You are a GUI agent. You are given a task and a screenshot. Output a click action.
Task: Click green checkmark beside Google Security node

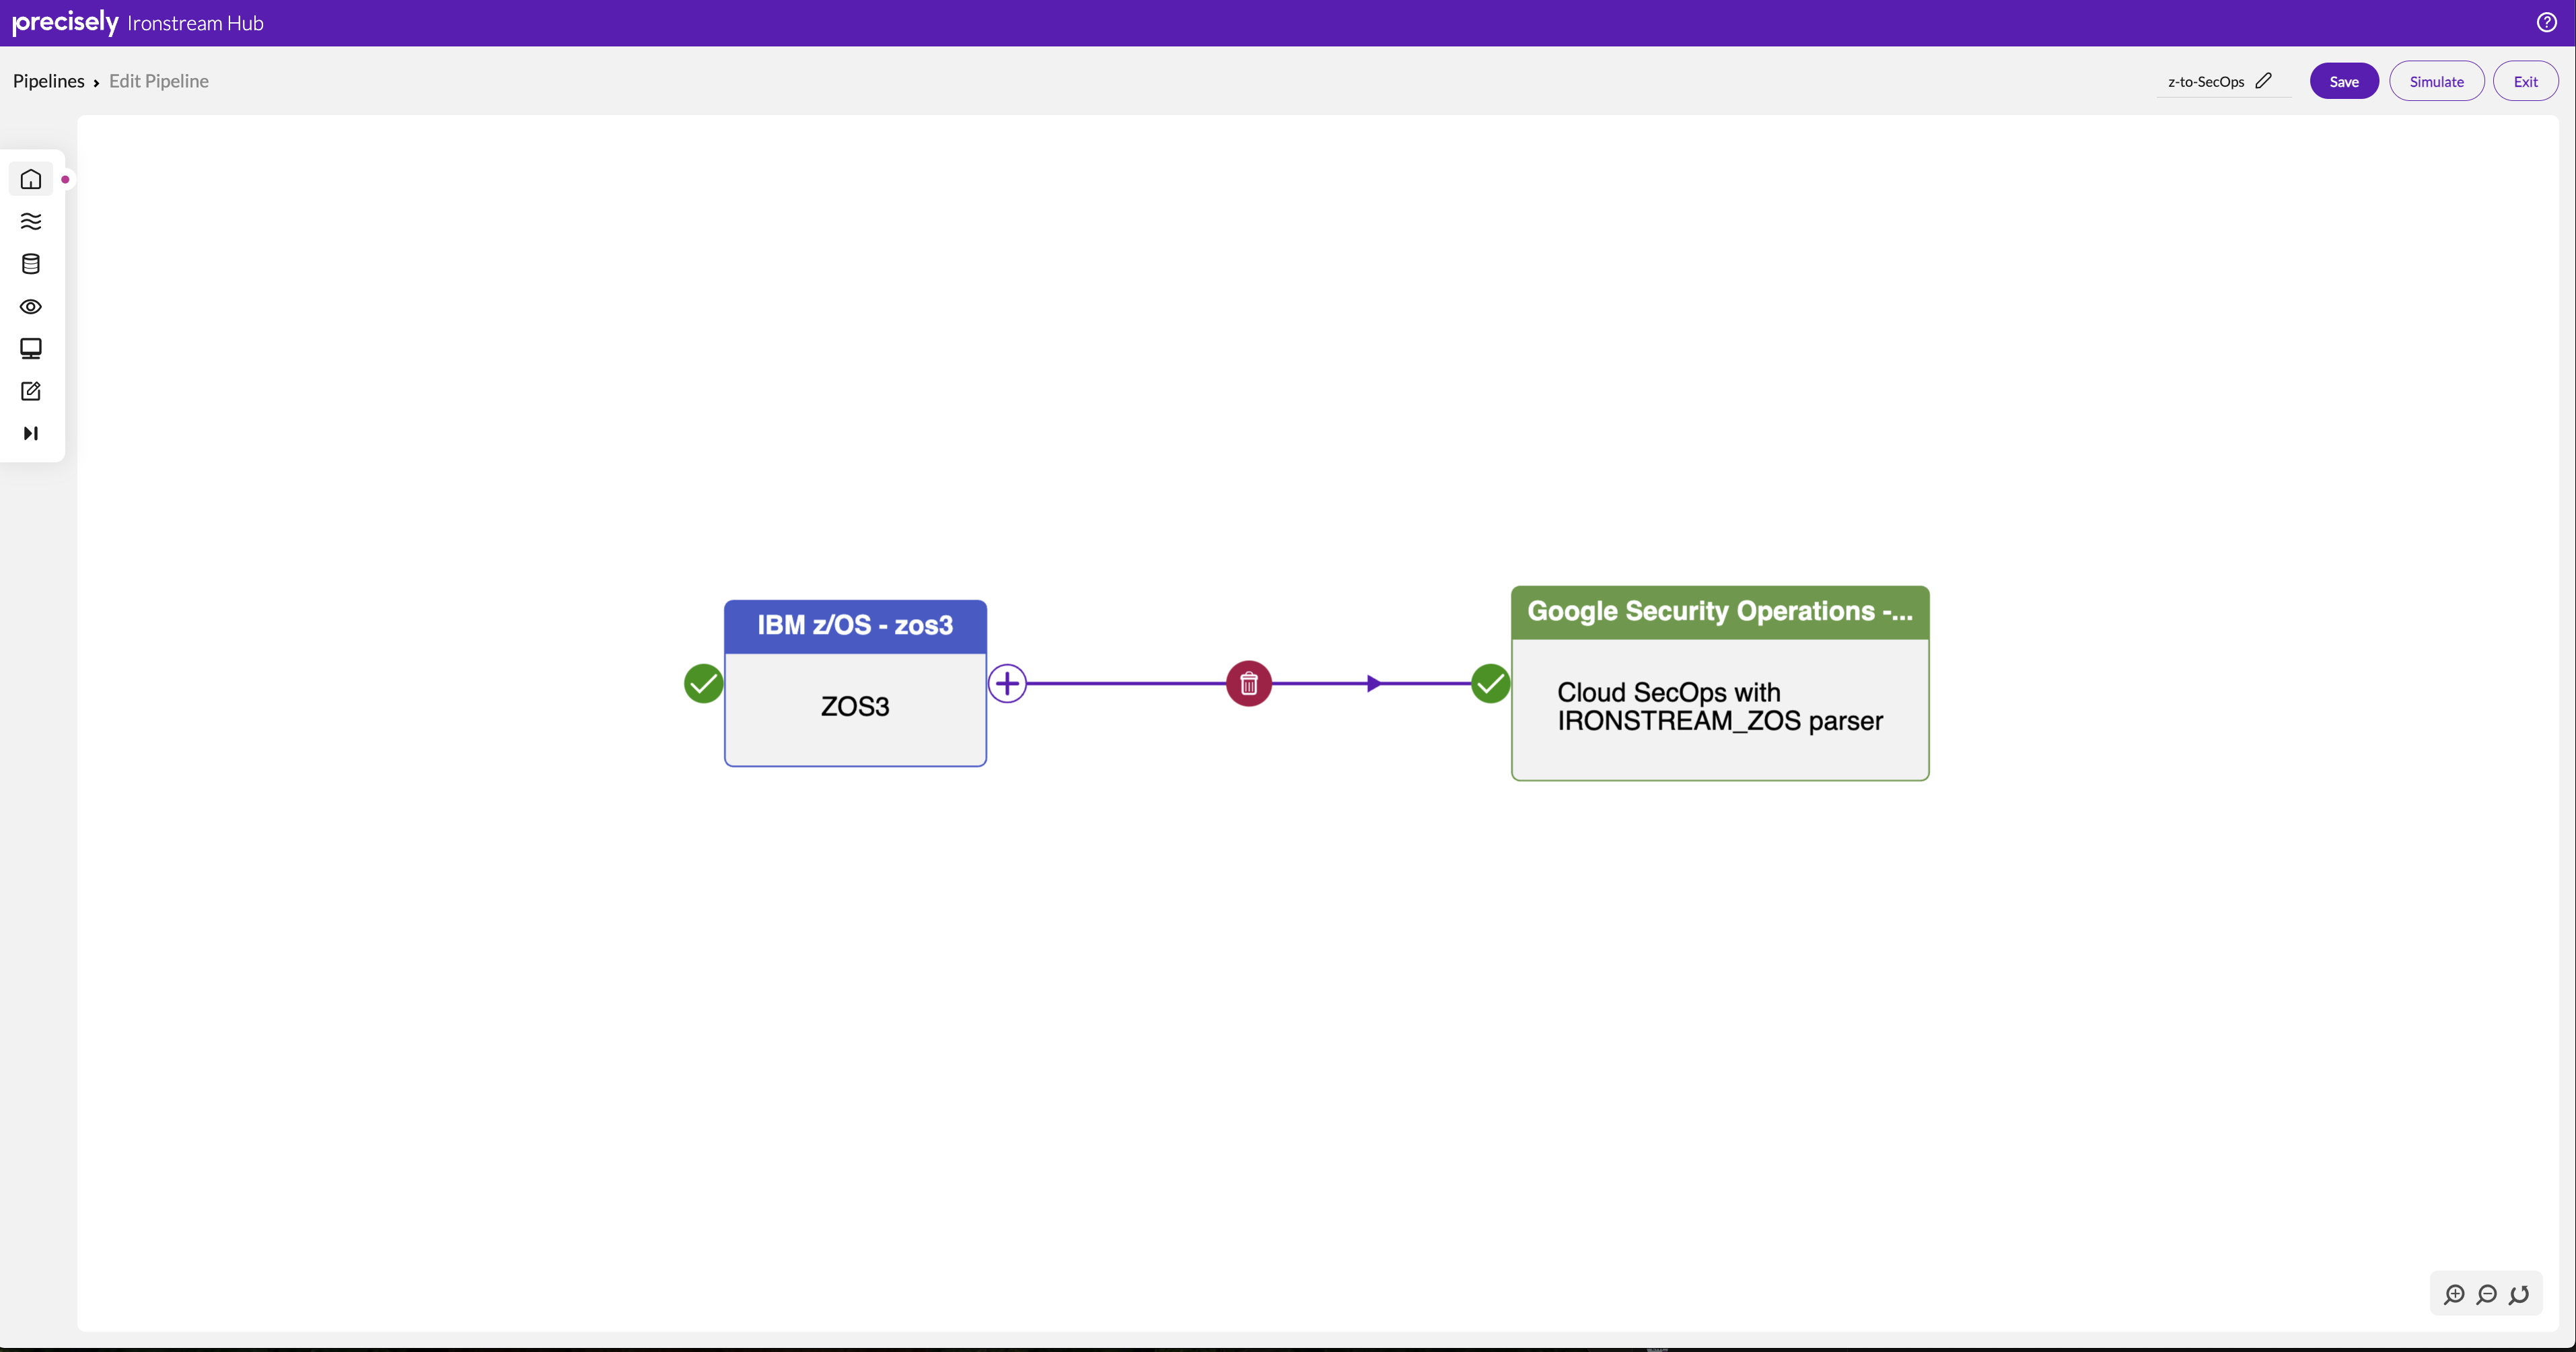click(1490, 683)
